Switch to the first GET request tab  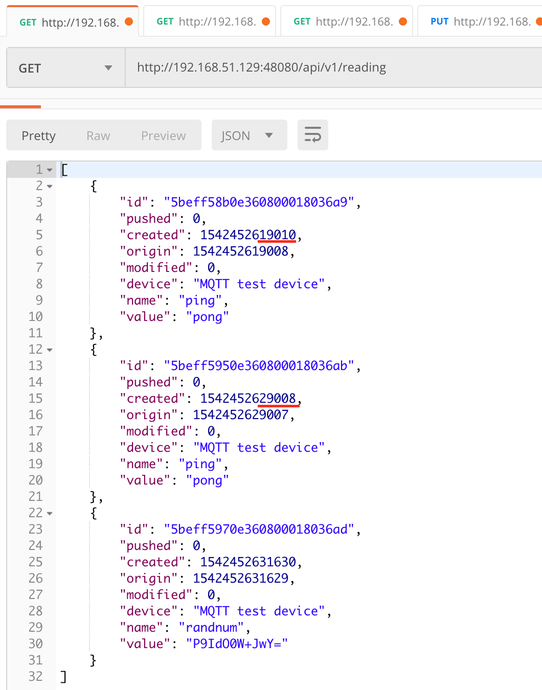click(73, 21)
